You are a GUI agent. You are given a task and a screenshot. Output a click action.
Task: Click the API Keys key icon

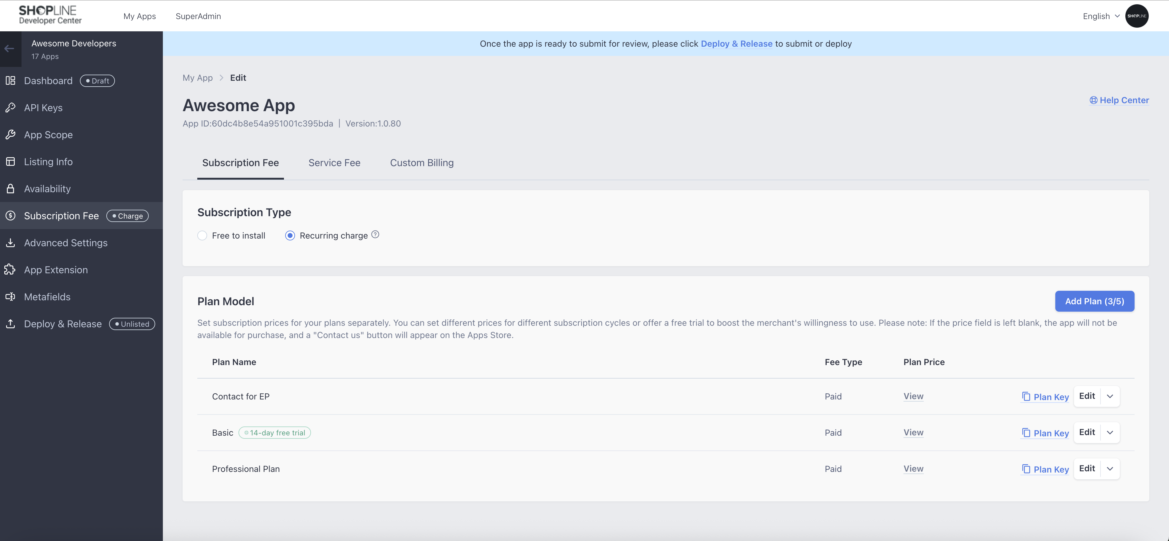[10, 107]
